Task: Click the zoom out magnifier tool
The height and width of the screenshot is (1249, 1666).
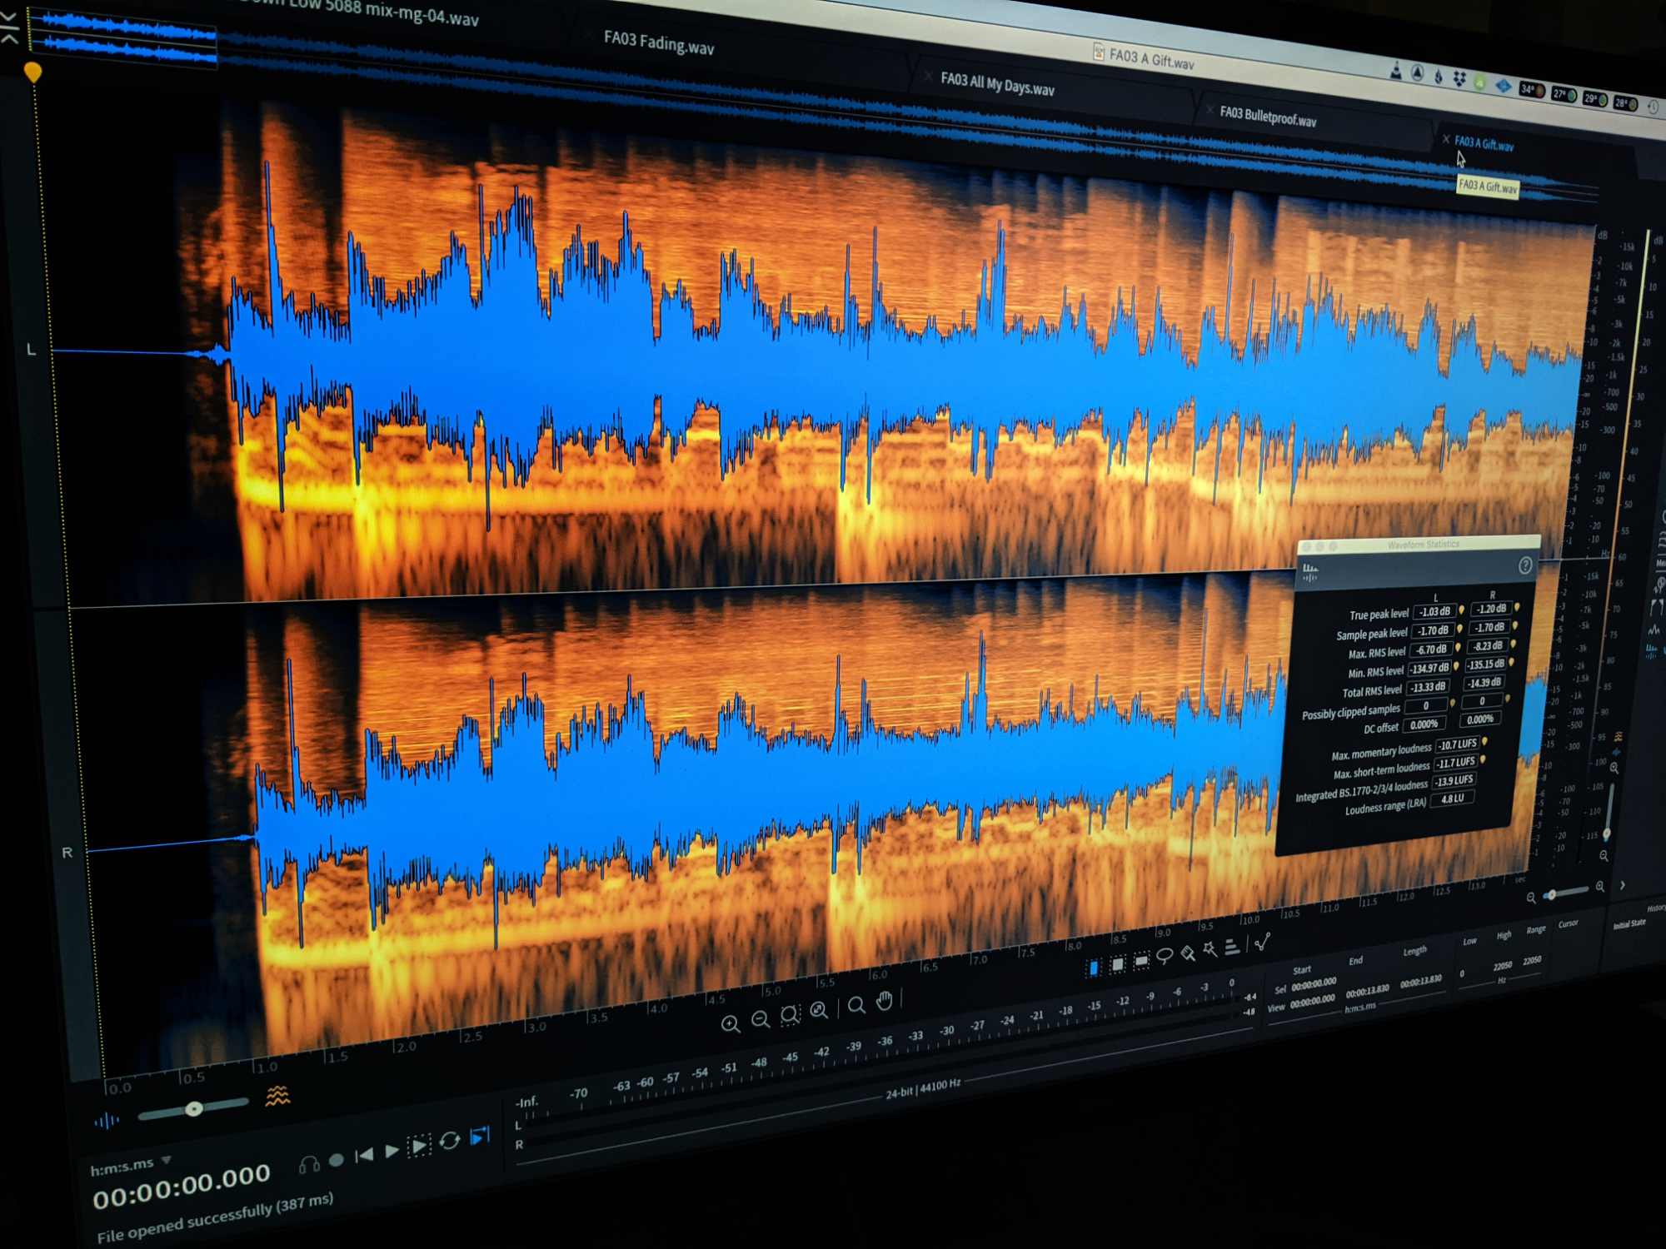Action: [x=761, y=1019]
